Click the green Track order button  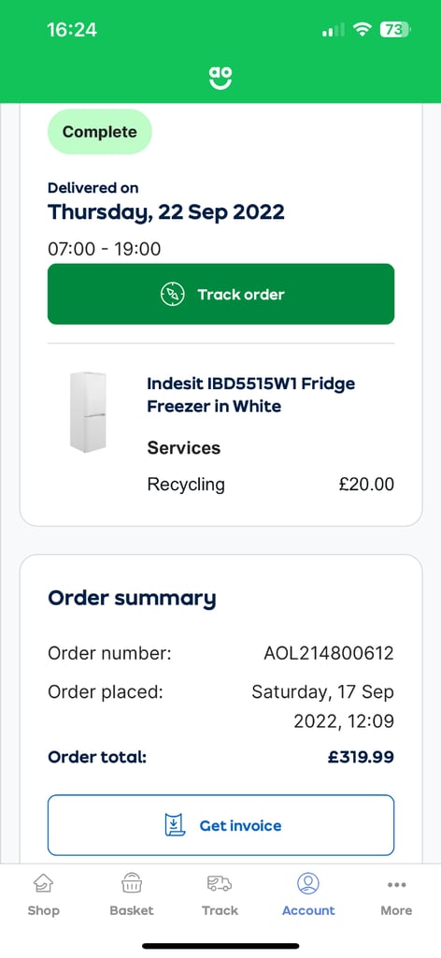tap(220, 294)
